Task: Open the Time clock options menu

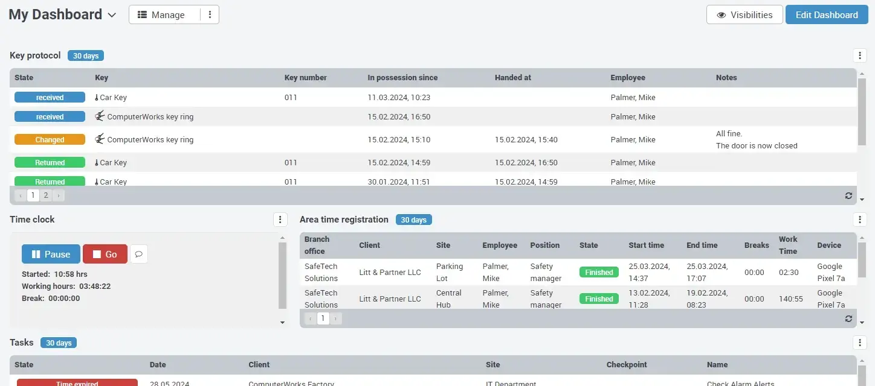Action: click(x=280, y=220)
